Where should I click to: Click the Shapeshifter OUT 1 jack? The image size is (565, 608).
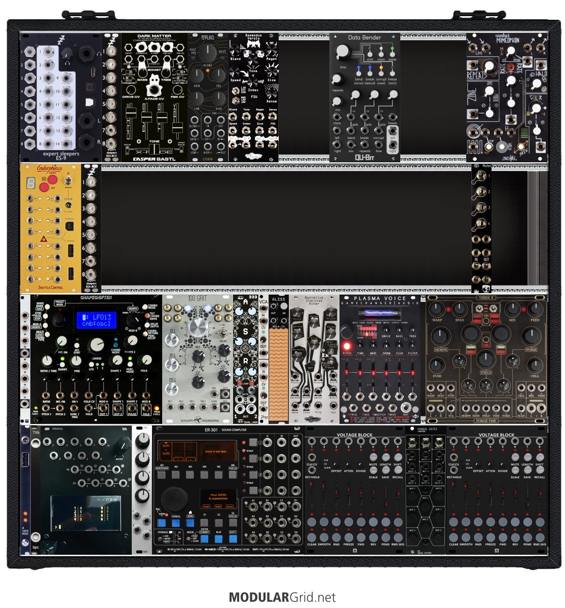(x=103, y=408)
